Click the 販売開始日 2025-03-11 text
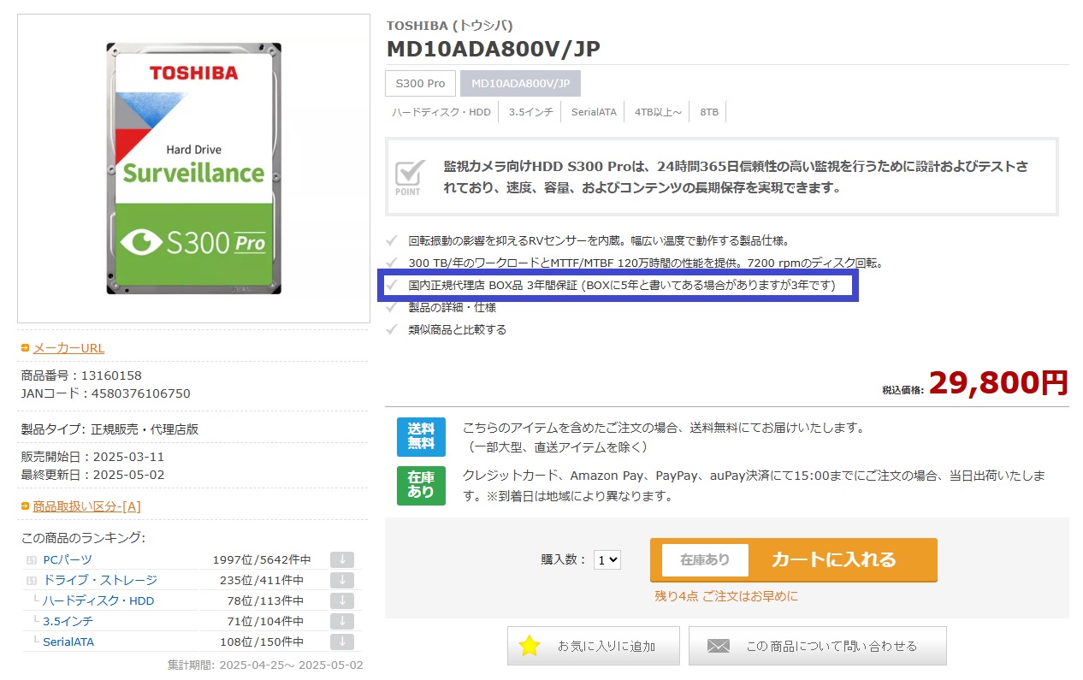1083x680 pixels. point(92,457)
